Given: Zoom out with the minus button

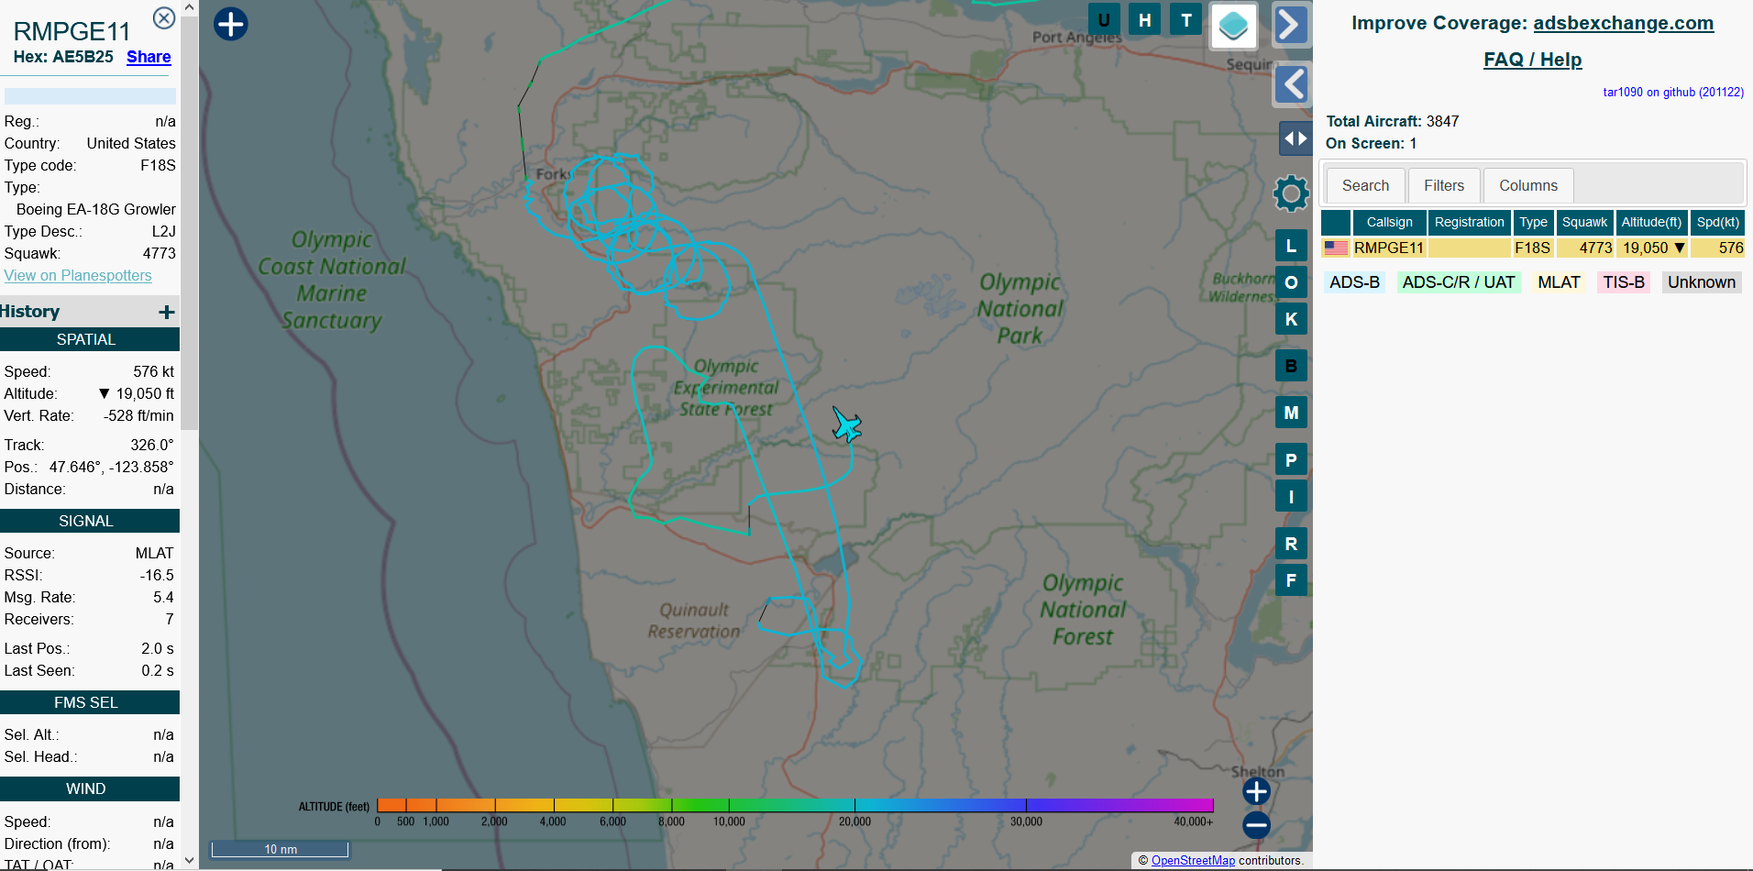Looking at the screenshot, I should pyautogui.click(x=1256, y=824).
